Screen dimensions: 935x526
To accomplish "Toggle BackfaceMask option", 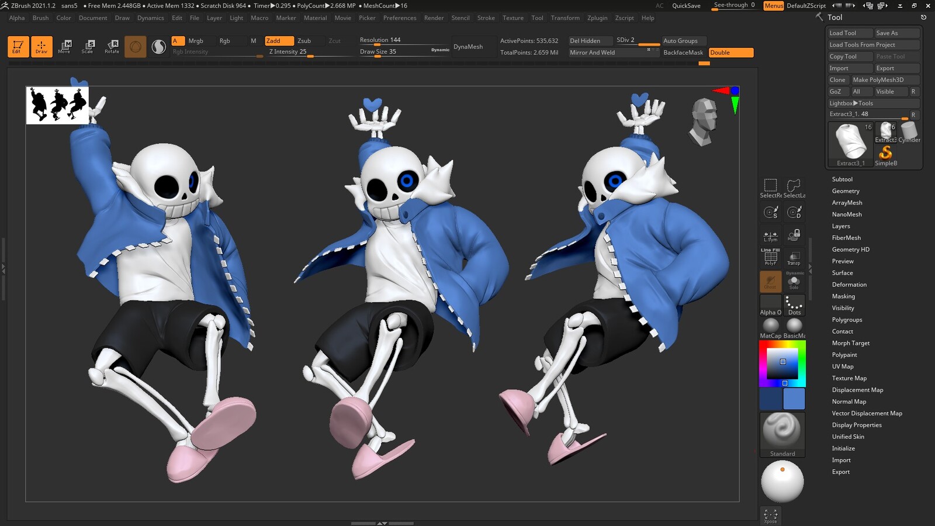I will coord(683,53).
